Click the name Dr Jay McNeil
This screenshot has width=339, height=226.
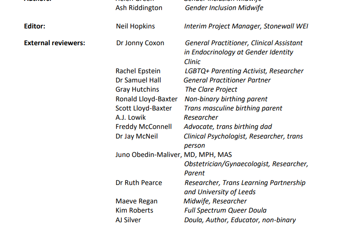[x=136, y=136]
